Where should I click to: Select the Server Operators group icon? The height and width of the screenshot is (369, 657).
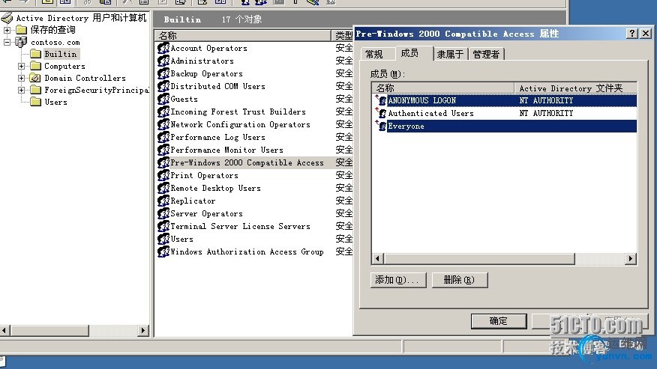point(163,213)
